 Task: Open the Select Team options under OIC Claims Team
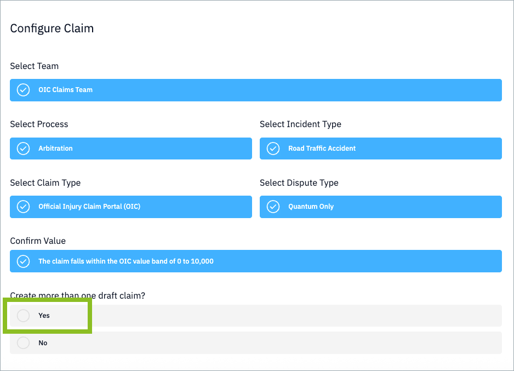[255, 90]
